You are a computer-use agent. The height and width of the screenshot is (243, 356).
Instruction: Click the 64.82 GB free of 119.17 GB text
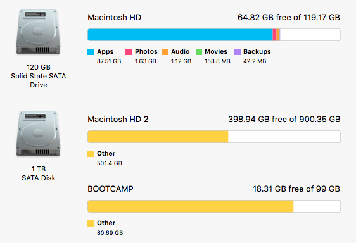click(289, 18)
